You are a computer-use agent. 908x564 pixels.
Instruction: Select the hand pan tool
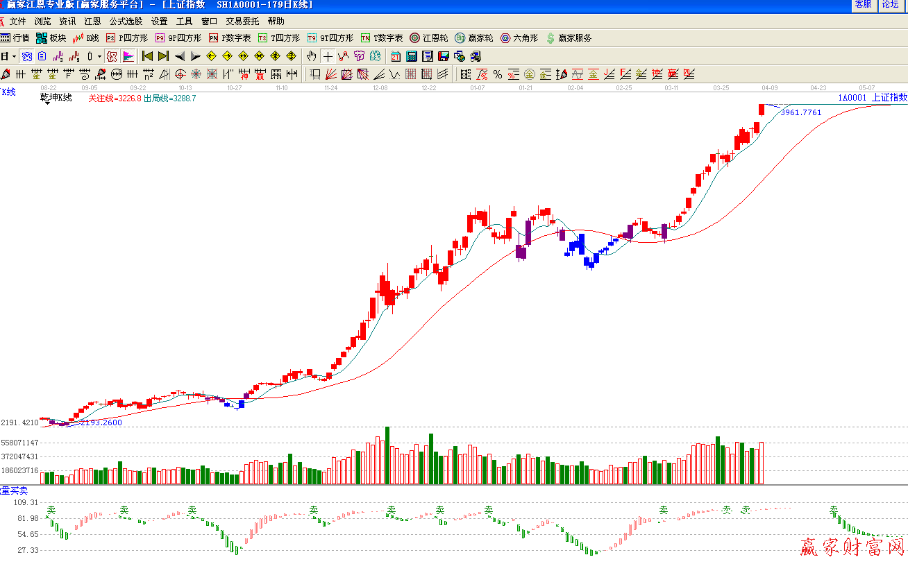[x=312, y=56]
